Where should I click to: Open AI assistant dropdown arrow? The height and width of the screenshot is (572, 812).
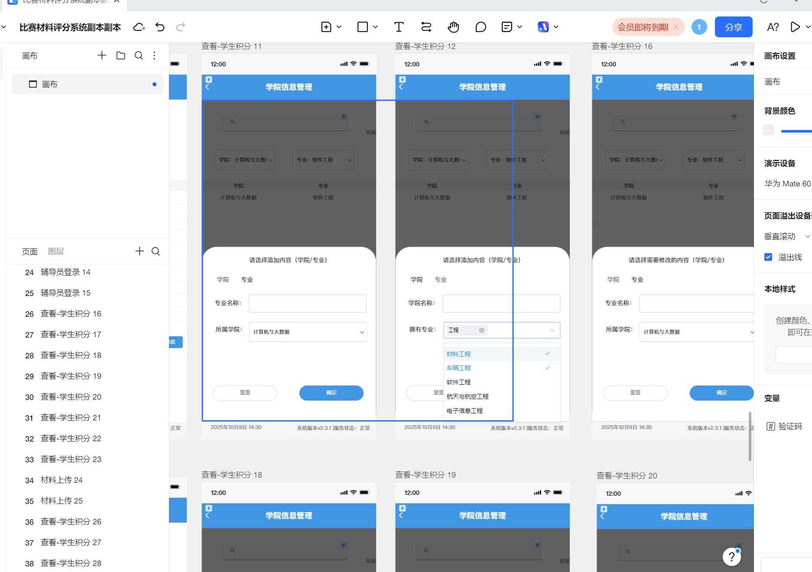point(556,27)
